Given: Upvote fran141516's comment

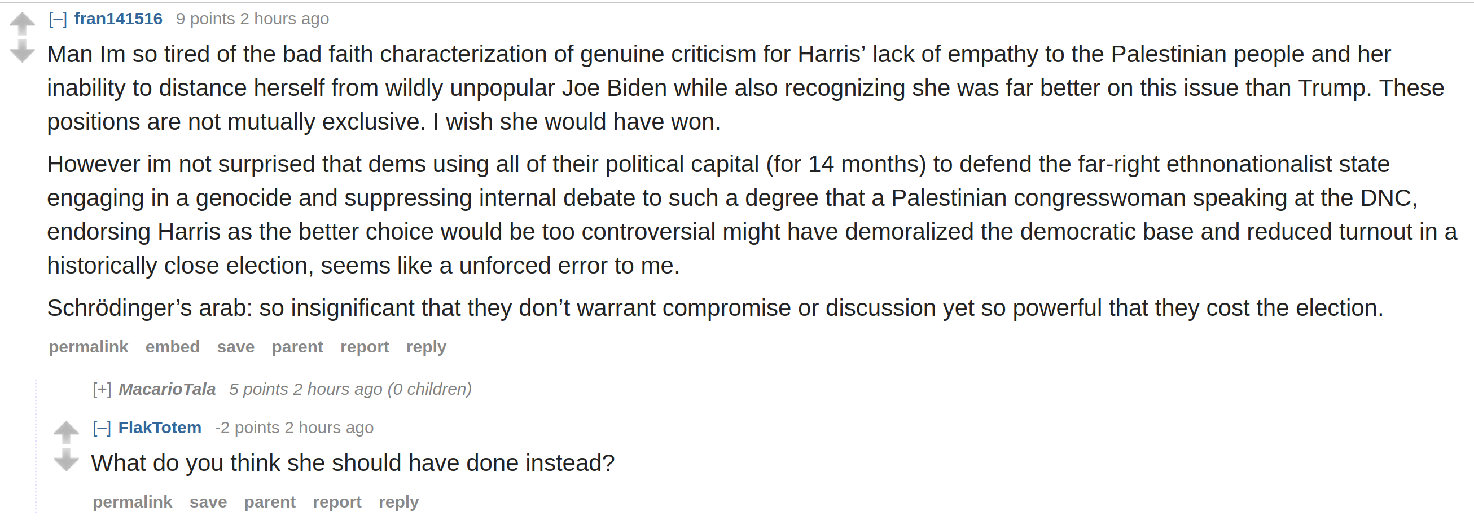Looking at the screenshot, I should (x=23, y=24).
